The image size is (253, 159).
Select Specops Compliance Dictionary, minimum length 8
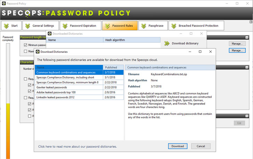tap(79, 82)
